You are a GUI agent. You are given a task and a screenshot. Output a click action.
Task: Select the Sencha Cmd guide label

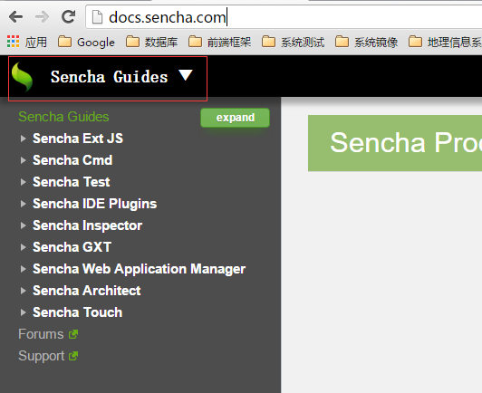tap(72, 160)
